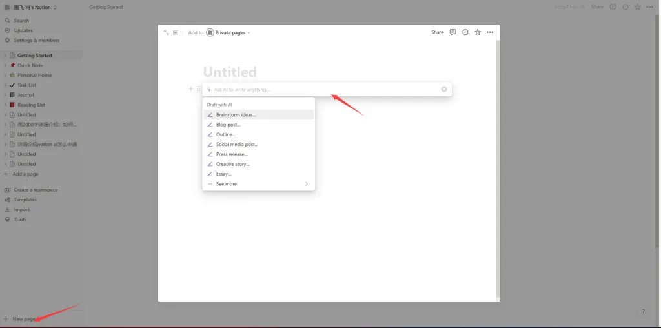The width and height of the screenshot is (661, 328).
Task: Expand the Personal Home page chevron
Action: [5, 75]
